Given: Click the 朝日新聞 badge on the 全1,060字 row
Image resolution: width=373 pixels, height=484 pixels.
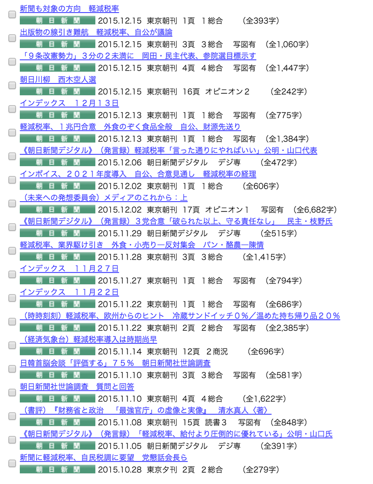Looking at the screenshot, I should [58, 44].
